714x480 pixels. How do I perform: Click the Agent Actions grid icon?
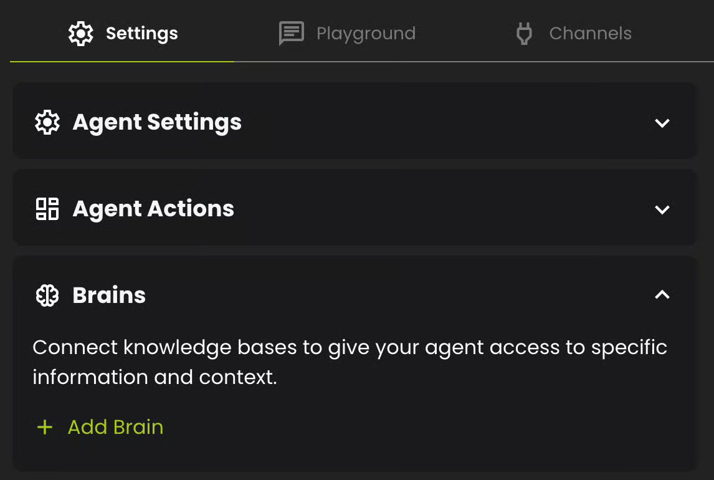(x=47, y=209)
